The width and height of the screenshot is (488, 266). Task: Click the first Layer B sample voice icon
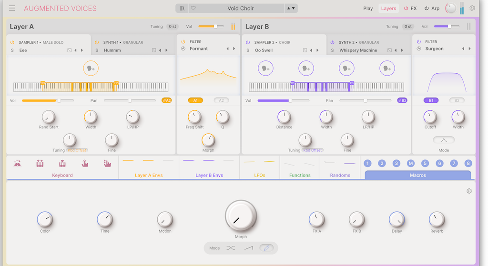(x=265, y=69)
